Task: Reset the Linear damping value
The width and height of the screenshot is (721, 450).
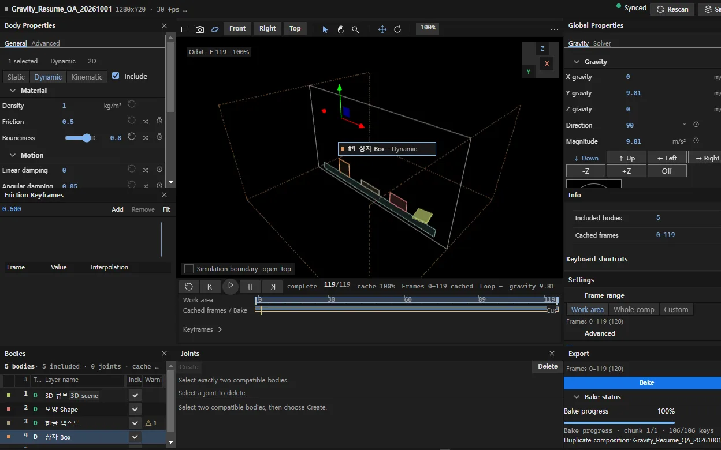Action: click(132, 169)
